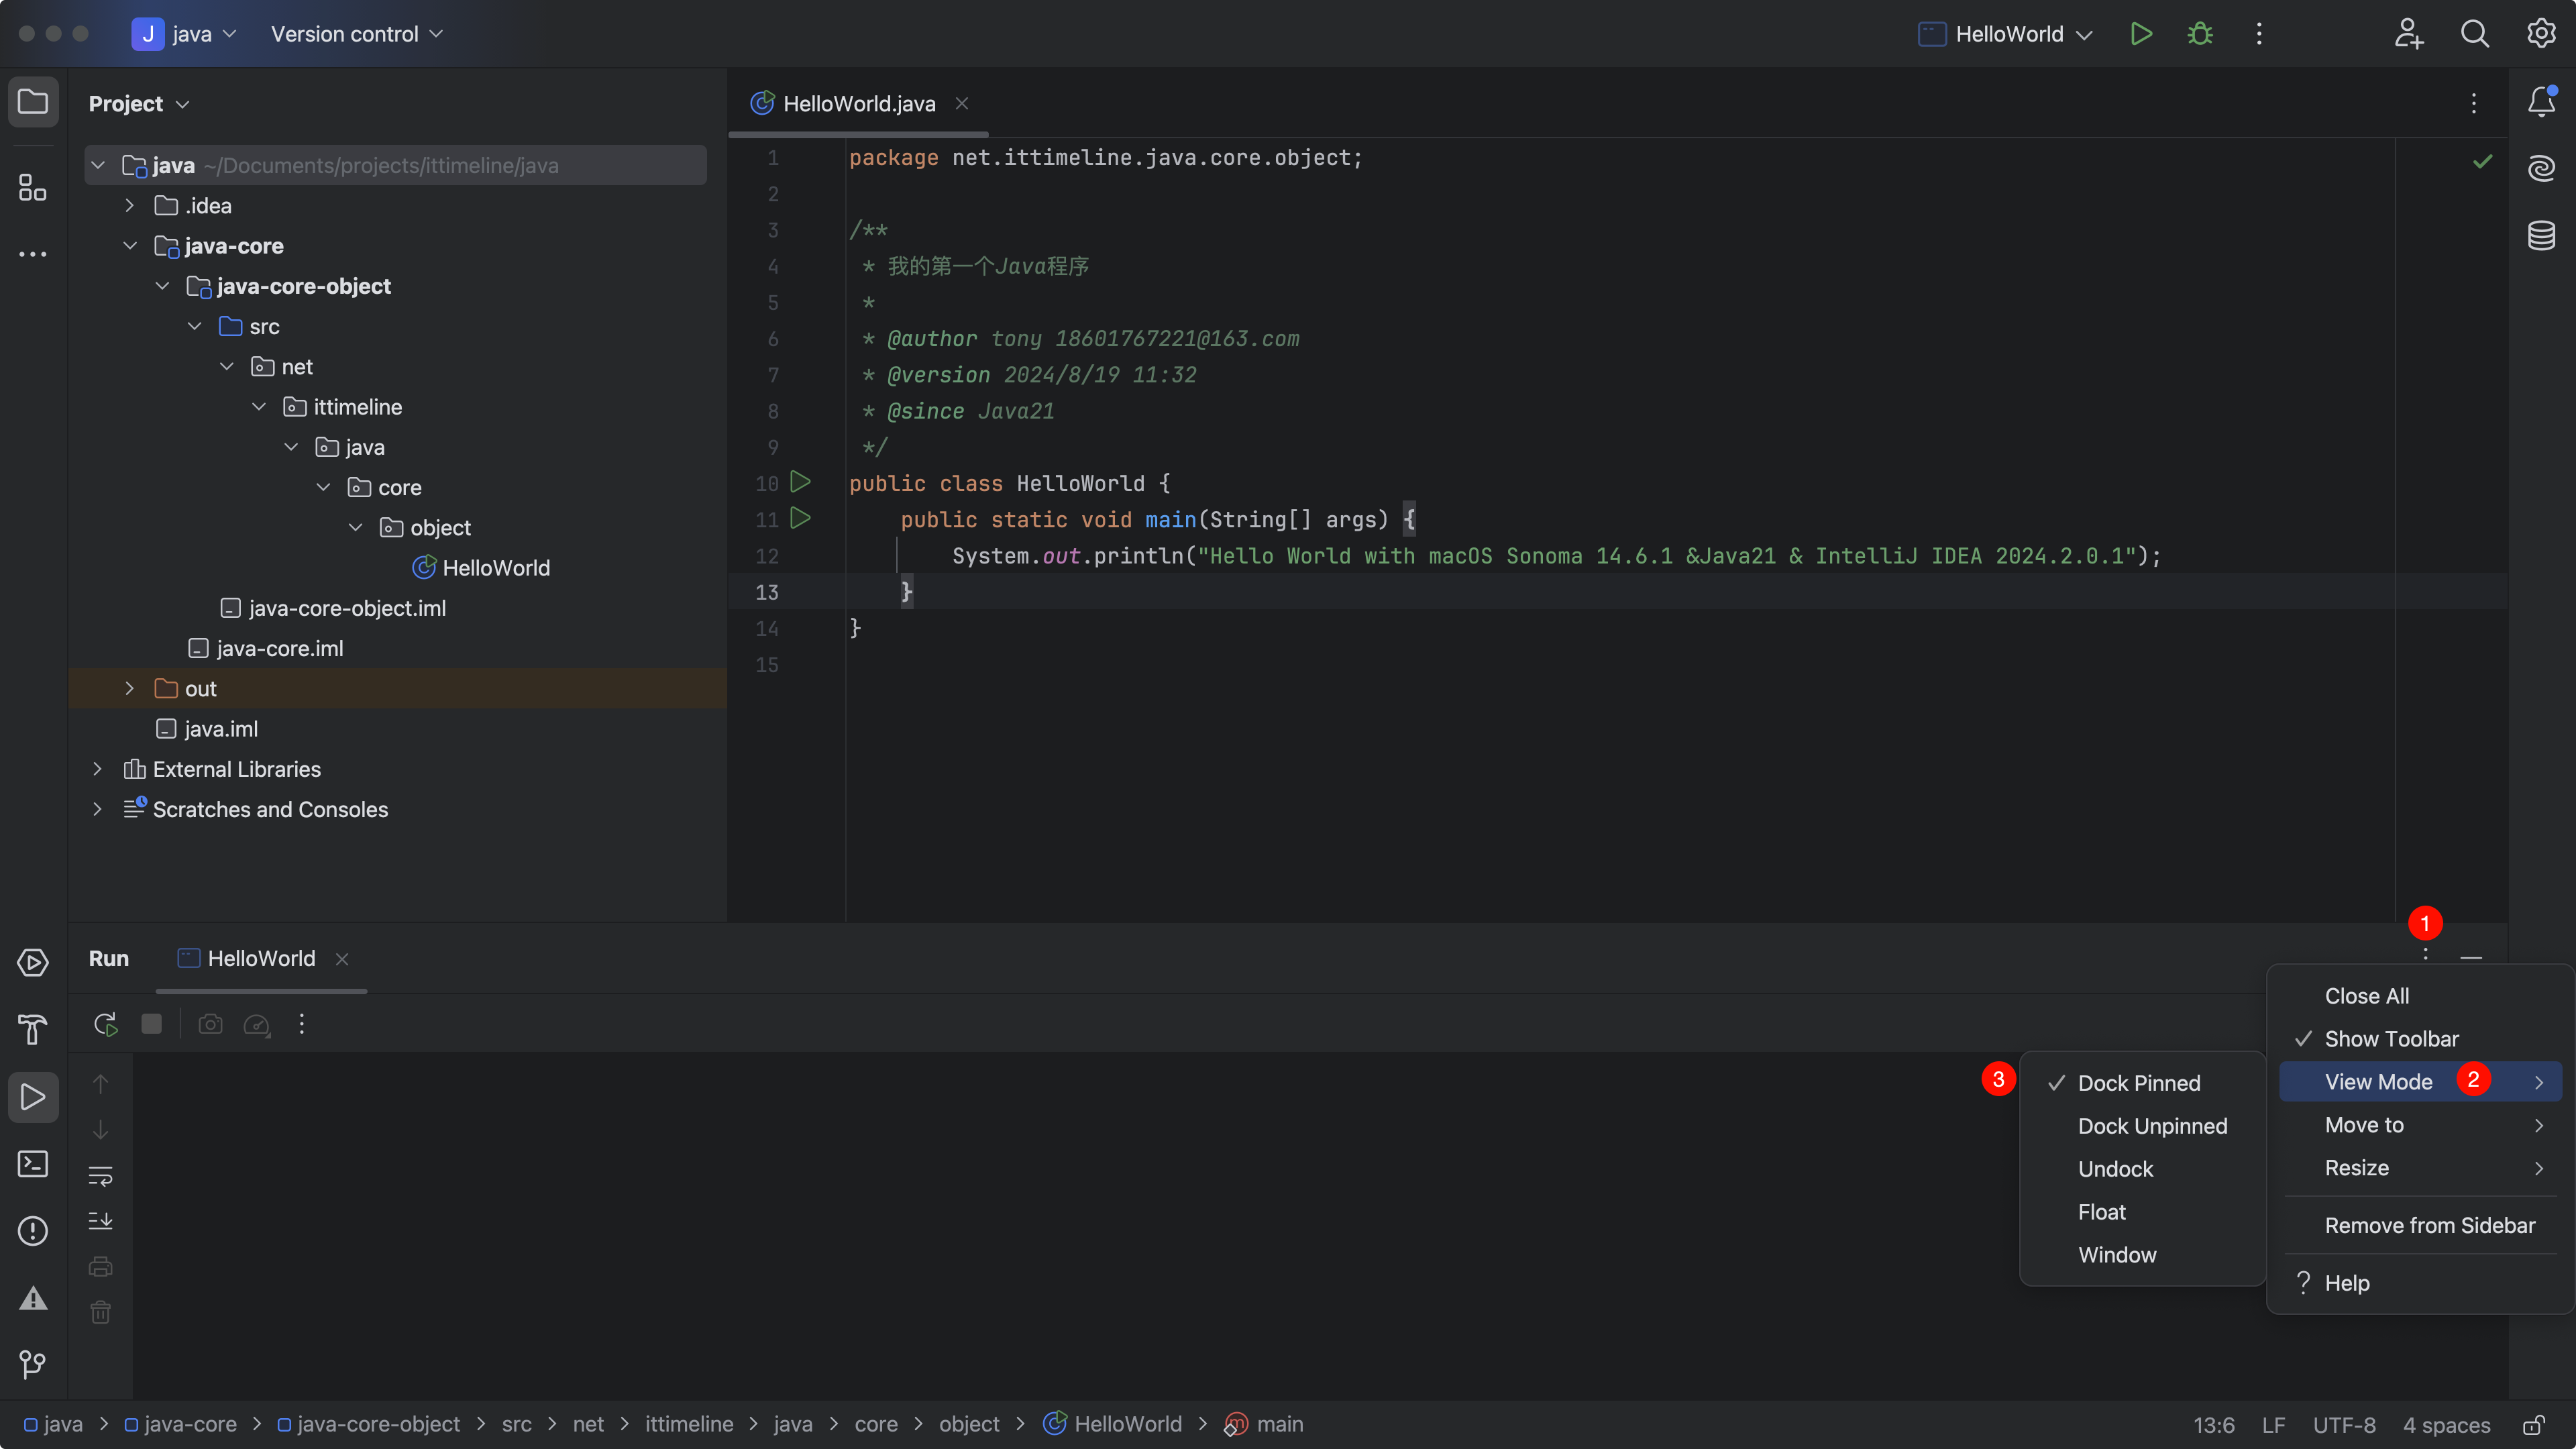Open the Git tool window icon
Image resolution: width=2576 pixels, height=1449 pixels.
click(33, 1364)
